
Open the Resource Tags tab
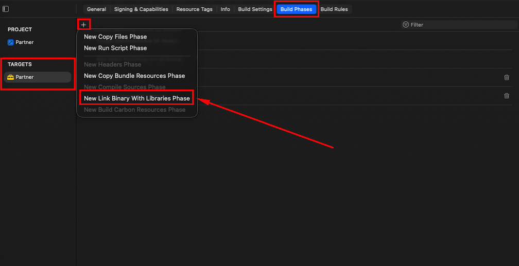(194, 9)
